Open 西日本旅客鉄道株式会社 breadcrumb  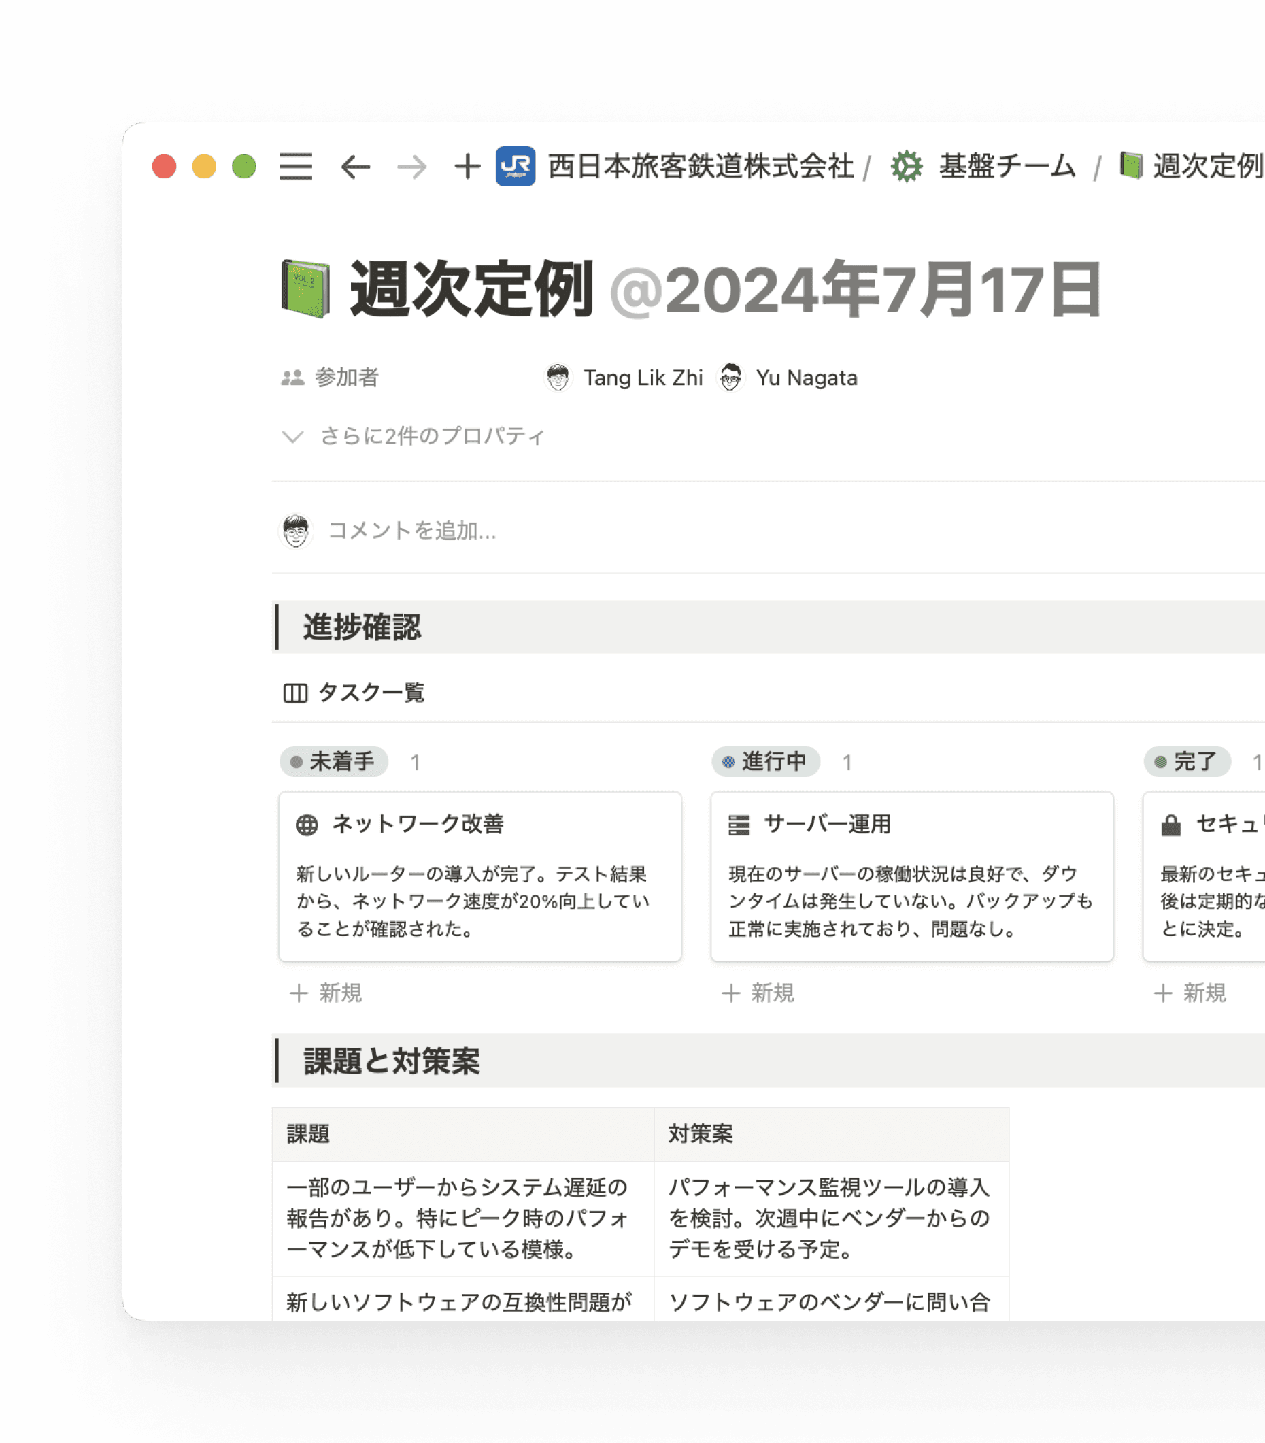point(701,167)
